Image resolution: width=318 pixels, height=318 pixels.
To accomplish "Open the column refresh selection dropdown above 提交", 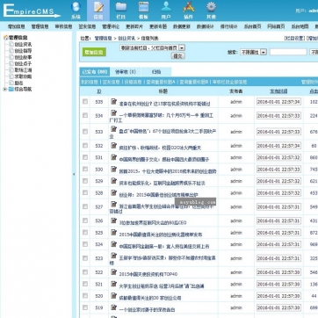I will point(152,47).
